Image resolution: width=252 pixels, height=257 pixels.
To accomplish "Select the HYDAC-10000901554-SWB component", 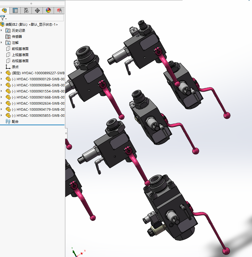I will pyautogui.click(x=38, y=91).
